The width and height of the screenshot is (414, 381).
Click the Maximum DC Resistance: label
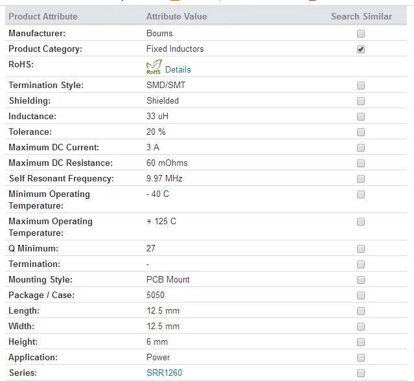[x=60, y=163]
